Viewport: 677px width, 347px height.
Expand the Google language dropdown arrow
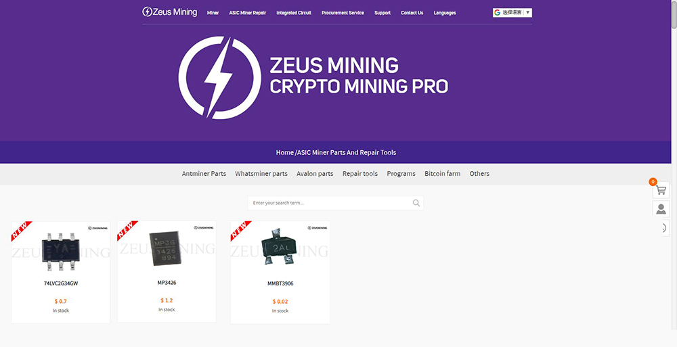point(527,13)
